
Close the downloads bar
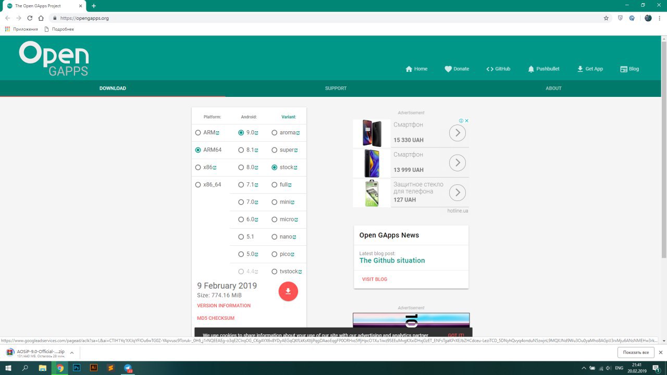[660, 353]
